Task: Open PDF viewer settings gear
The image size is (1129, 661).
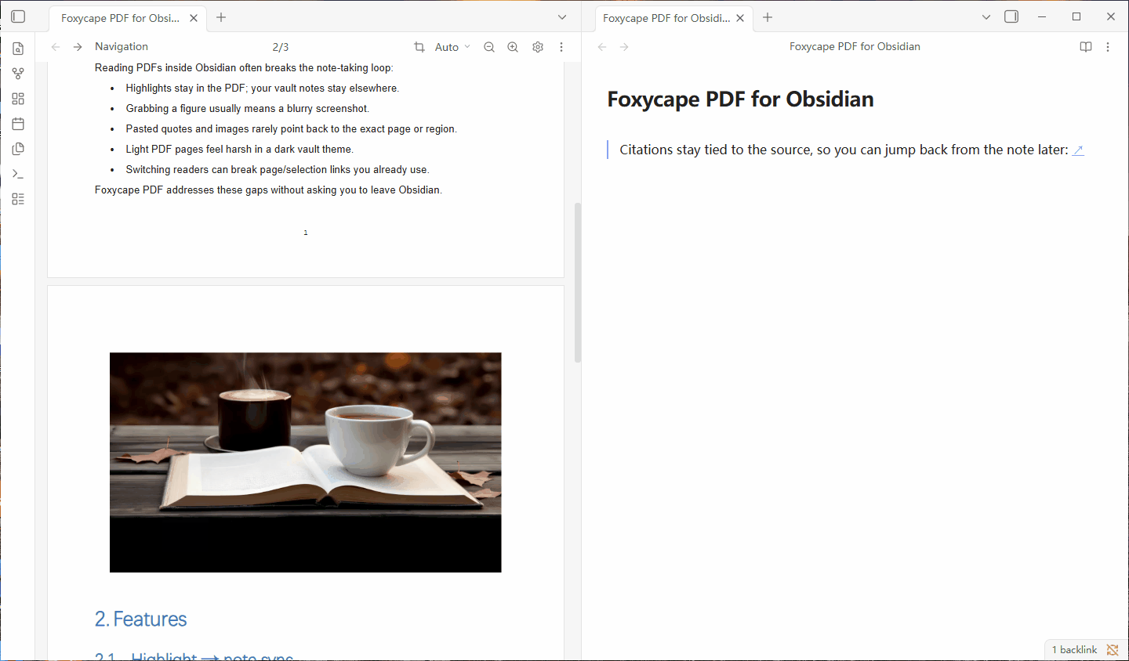Action: click(x=538, y=47)
